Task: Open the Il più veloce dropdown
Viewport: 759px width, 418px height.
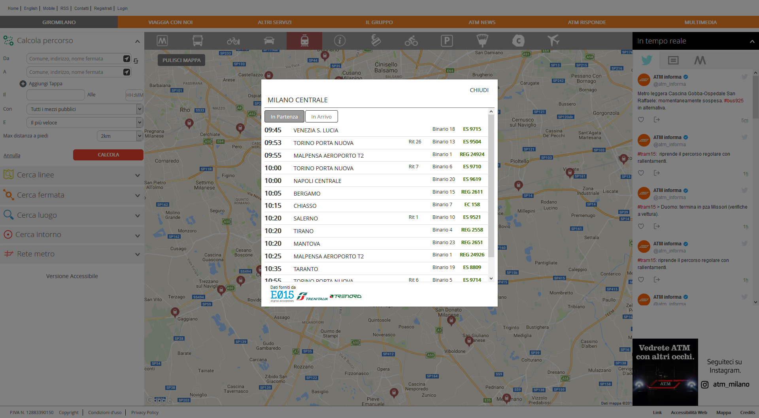Action: click(x=84, y=122)
